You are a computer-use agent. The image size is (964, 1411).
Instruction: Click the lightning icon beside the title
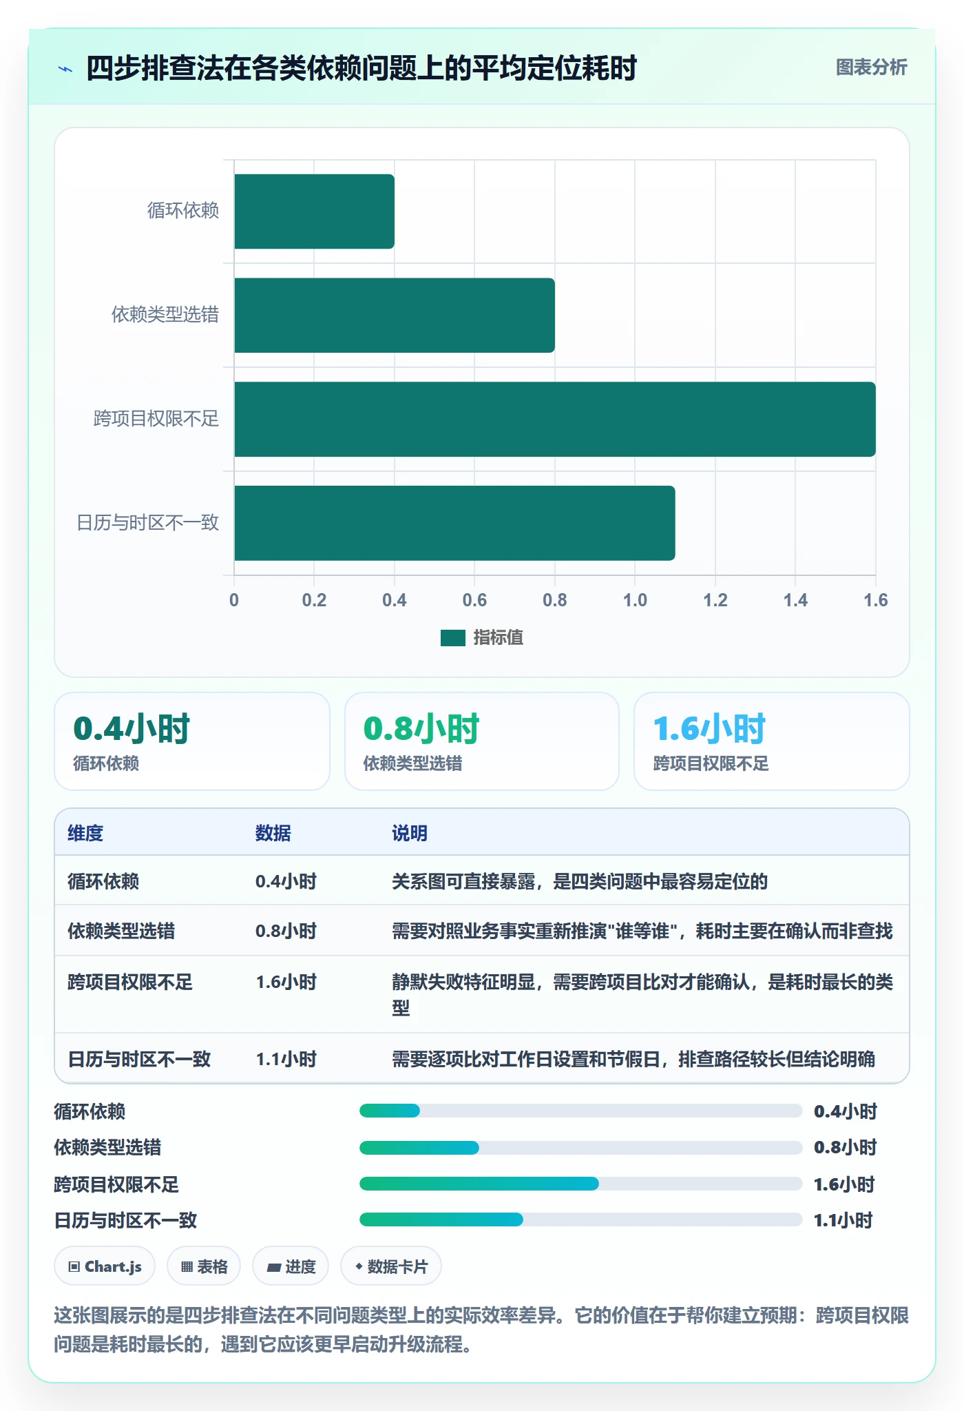tap(65, 69)
